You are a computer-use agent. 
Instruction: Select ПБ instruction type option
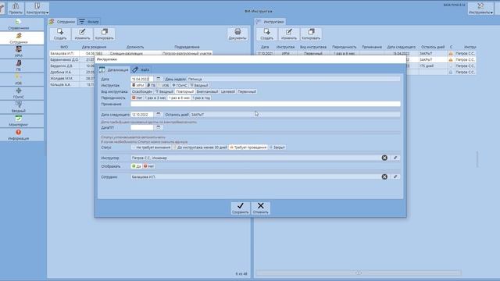151,85
